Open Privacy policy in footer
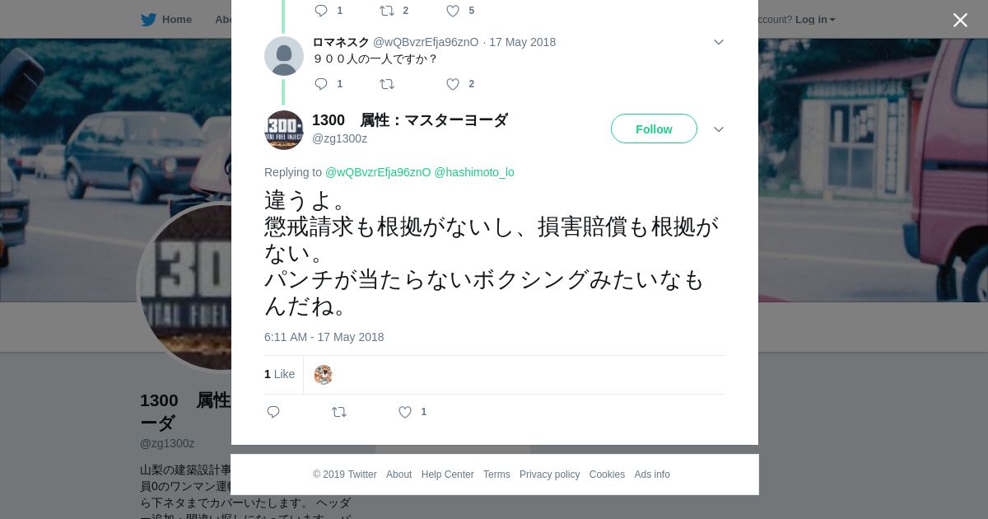988x519 pixels. [x=549, y=475]
